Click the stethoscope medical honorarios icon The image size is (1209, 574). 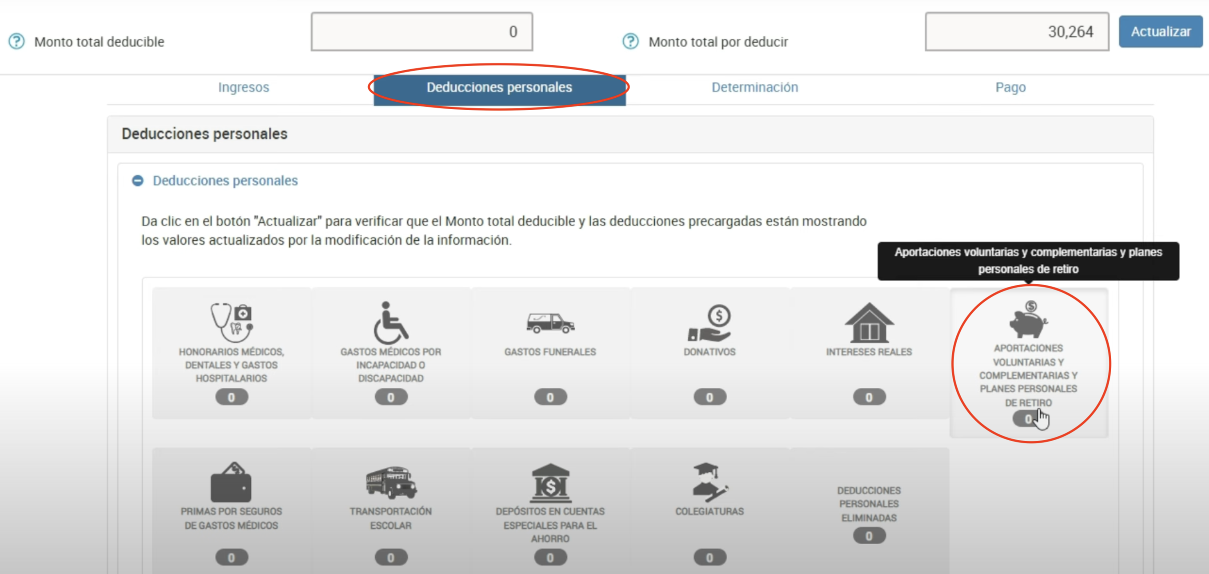point(231,323)
